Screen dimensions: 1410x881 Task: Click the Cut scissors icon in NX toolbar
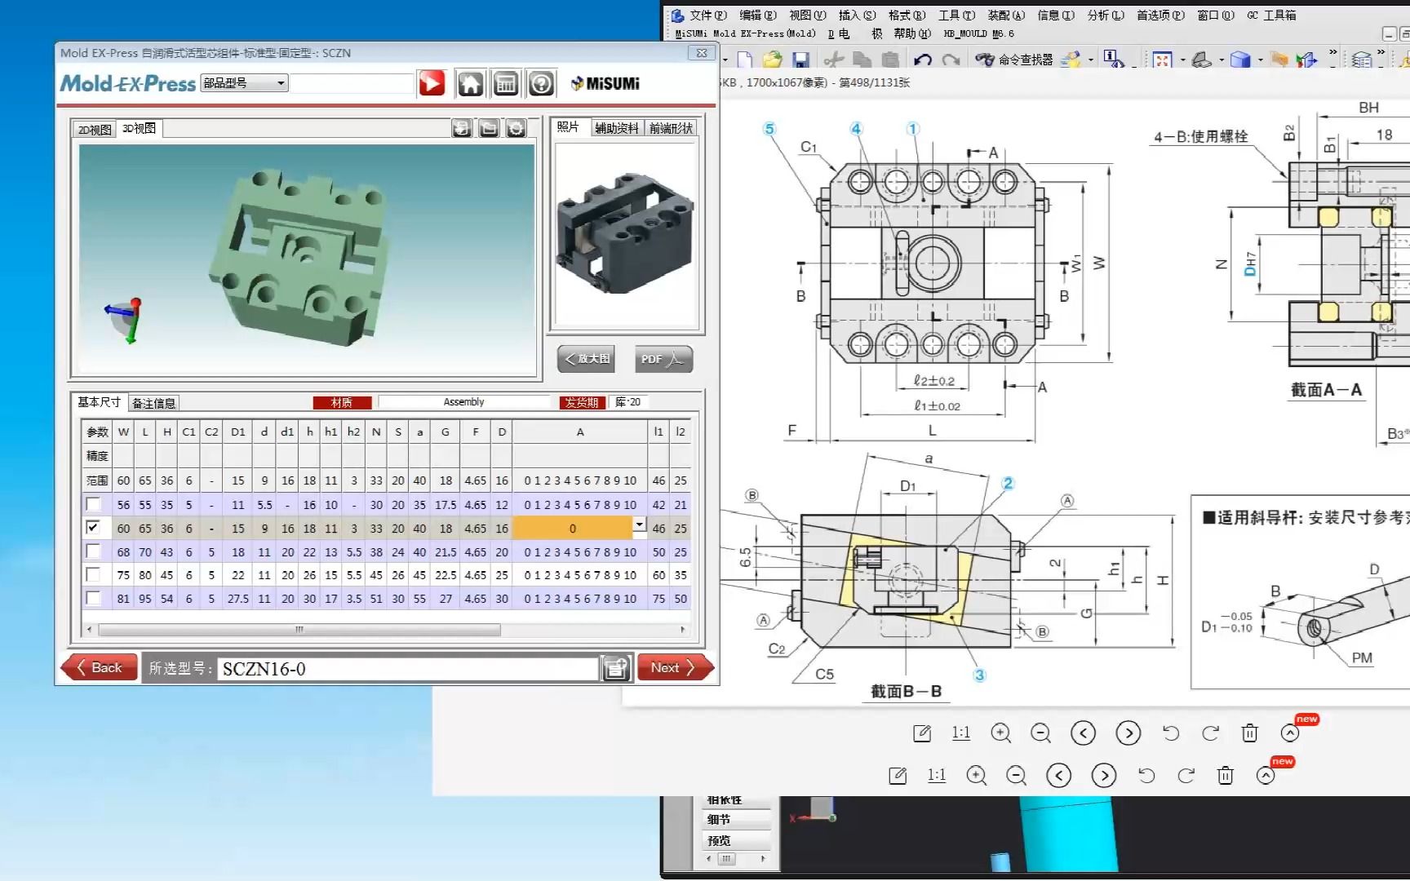pos(833,60)
